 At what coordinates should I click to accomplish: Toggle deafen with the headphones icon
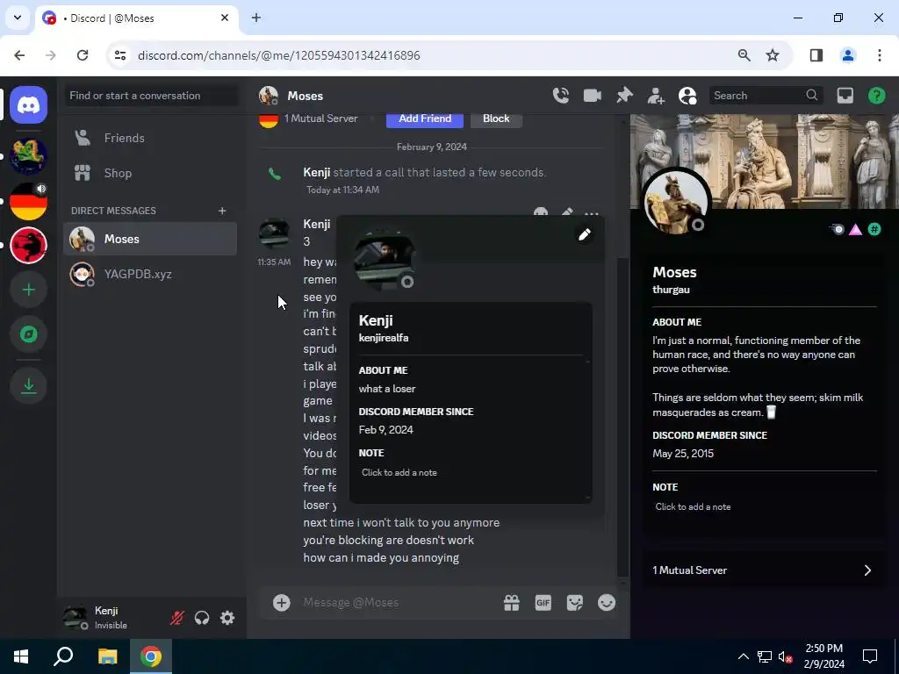tap(202, 618)
